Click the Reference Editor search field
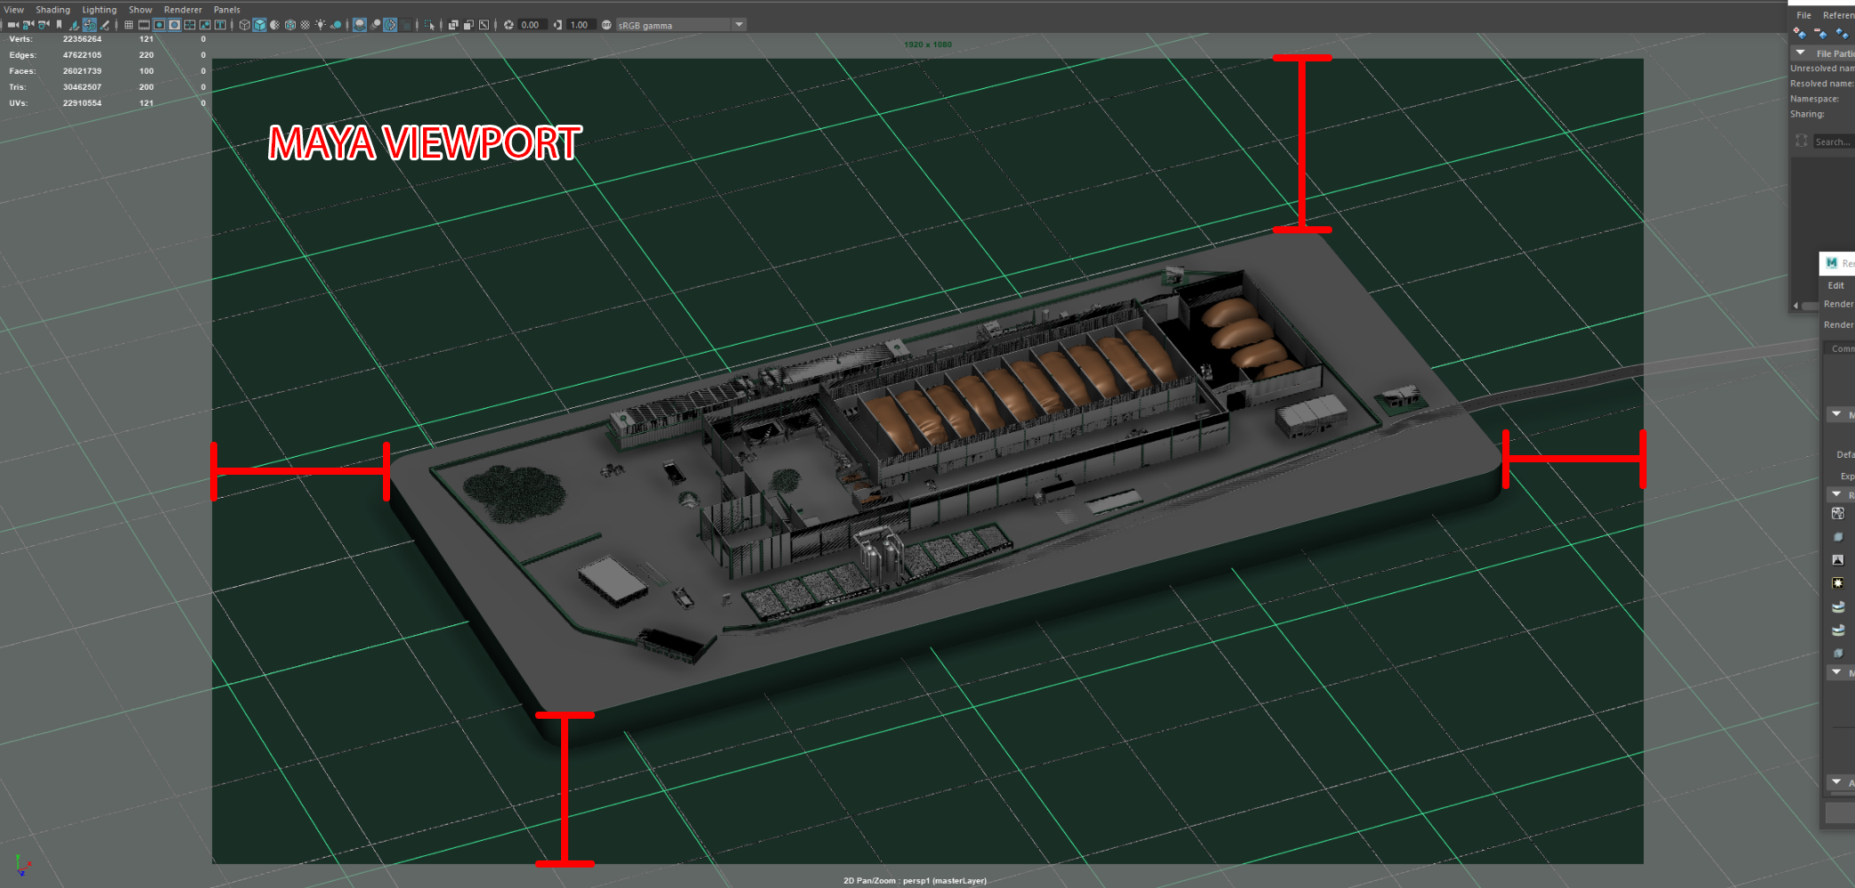 1834,142
